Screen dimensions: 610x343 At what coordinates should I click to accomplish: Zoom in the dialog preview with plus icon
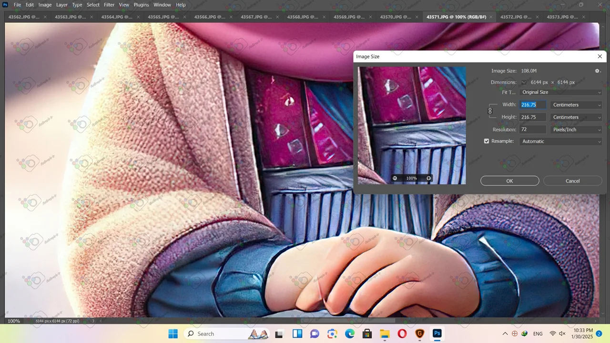tap(428, 178)
